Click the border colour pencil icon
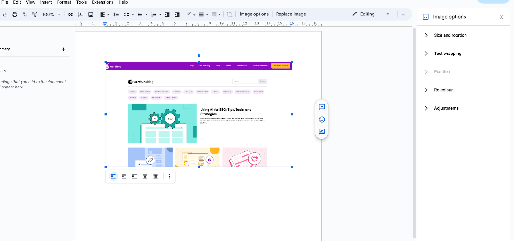Viewport: 514px width, 241px height. click(189, 14)
